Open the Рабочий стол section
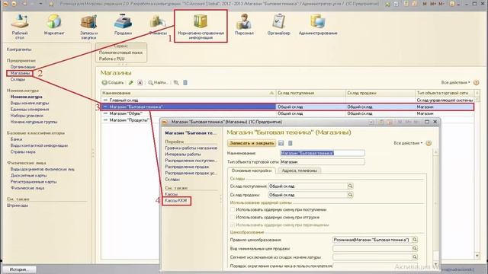This screenshot has width=488, height=274. pos(20,27)
